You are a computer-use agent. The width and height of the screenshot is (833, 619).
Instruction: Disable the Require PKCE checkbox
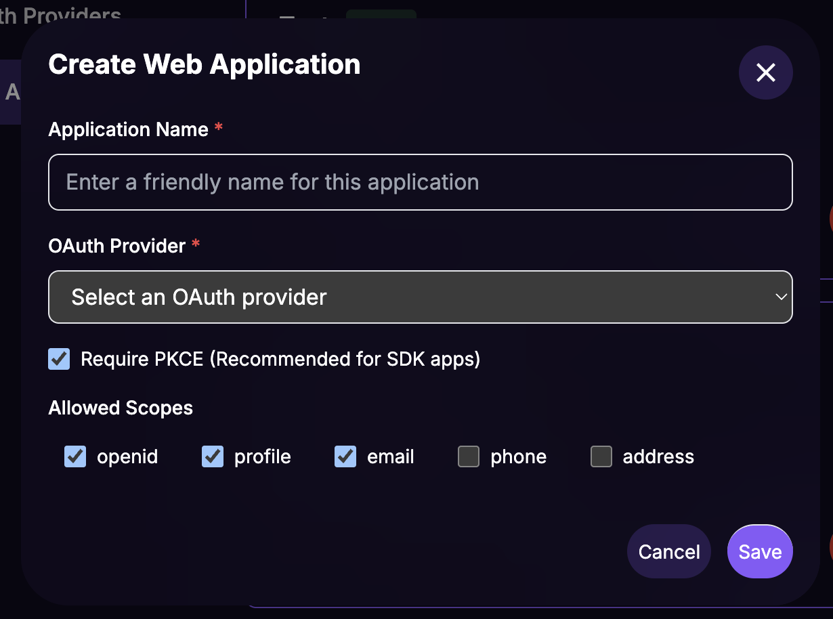[x=58, y=359]
